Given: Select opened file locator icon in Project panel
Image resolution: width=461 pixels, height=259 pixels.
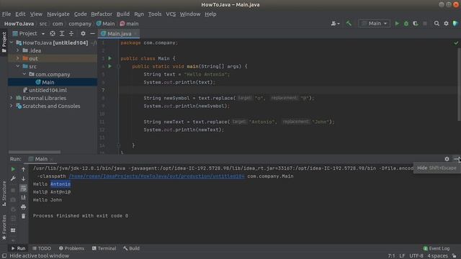Looking at the screenshot, I should [53, 34].
